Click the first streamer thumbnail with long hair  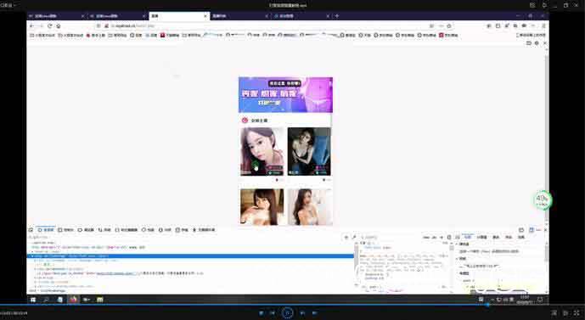click(262, 151)
